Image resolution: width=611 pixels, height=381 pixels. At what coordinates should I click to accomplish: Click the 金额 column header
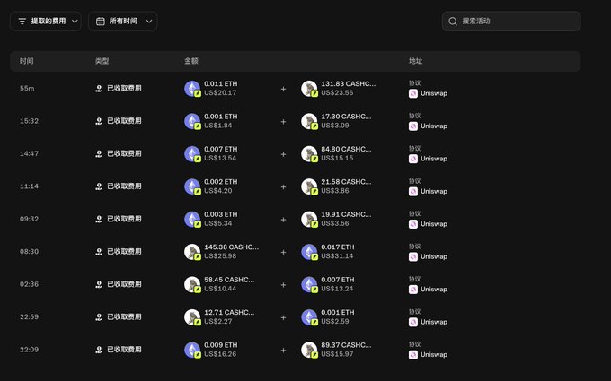[191, 61]
